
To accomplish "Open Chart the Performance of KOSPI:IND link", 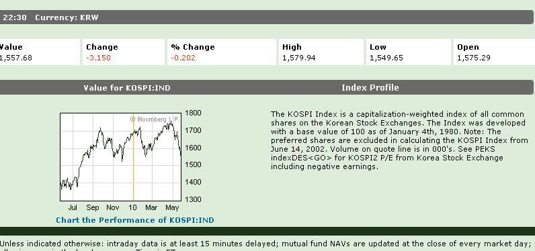I will click(135, 220).
